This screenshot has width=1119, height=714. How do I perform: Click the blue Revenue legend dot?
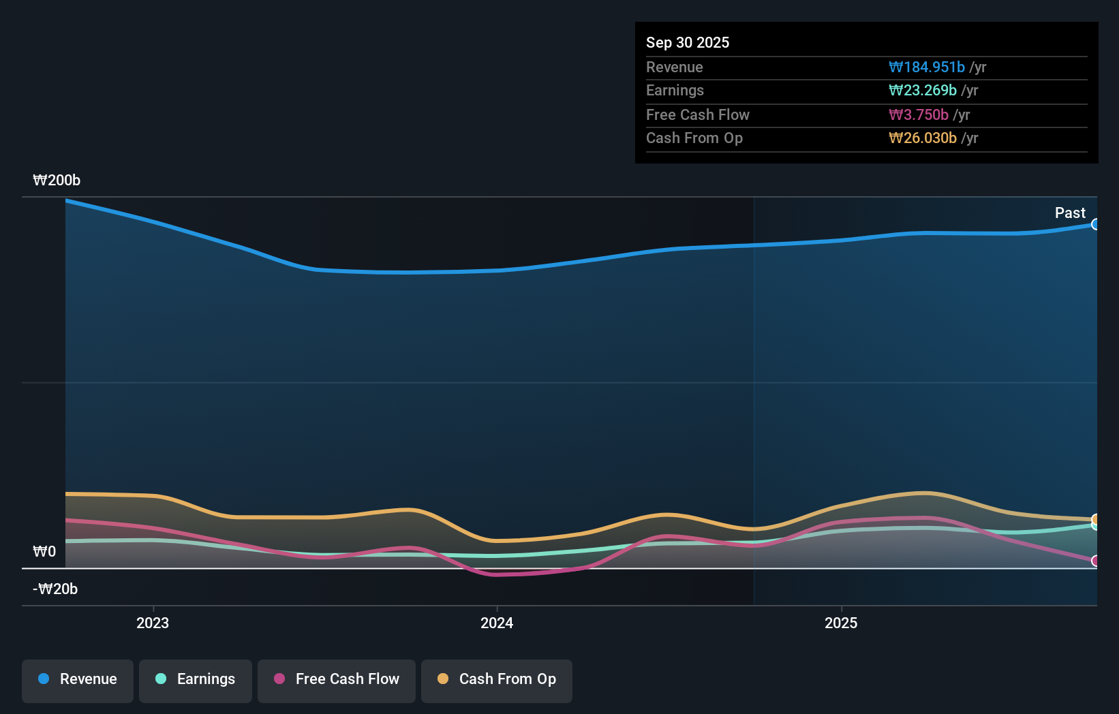pos(42,679)
